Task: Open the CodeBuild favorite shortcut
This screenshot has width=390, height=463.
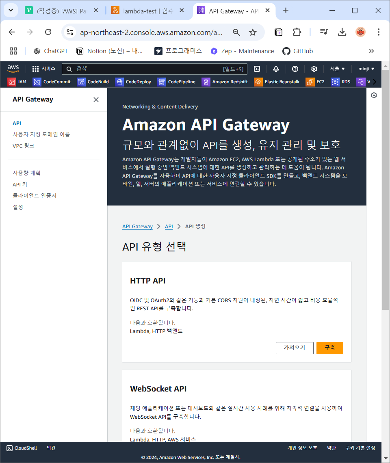Action: pyautogui.click(x=93, y=82)
